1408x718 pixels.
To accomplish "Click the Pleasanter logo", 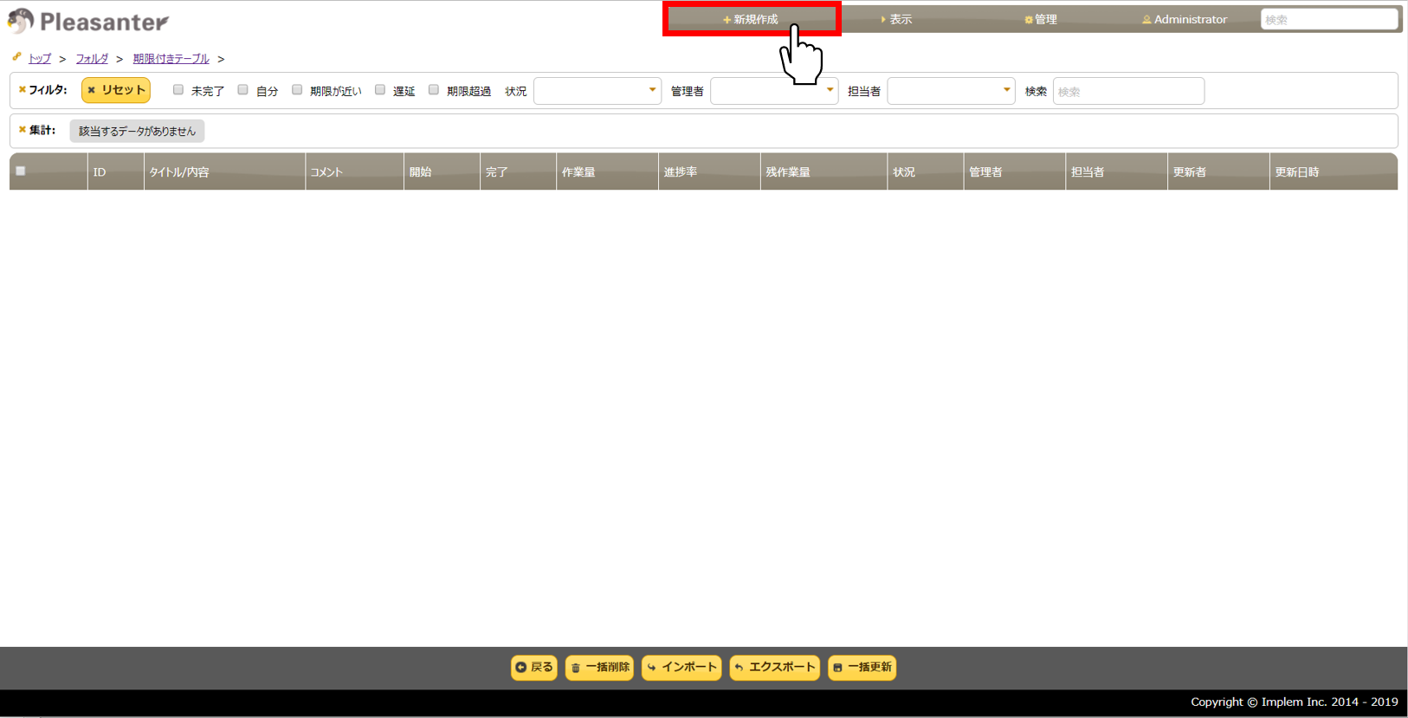I will coord(87,21).
